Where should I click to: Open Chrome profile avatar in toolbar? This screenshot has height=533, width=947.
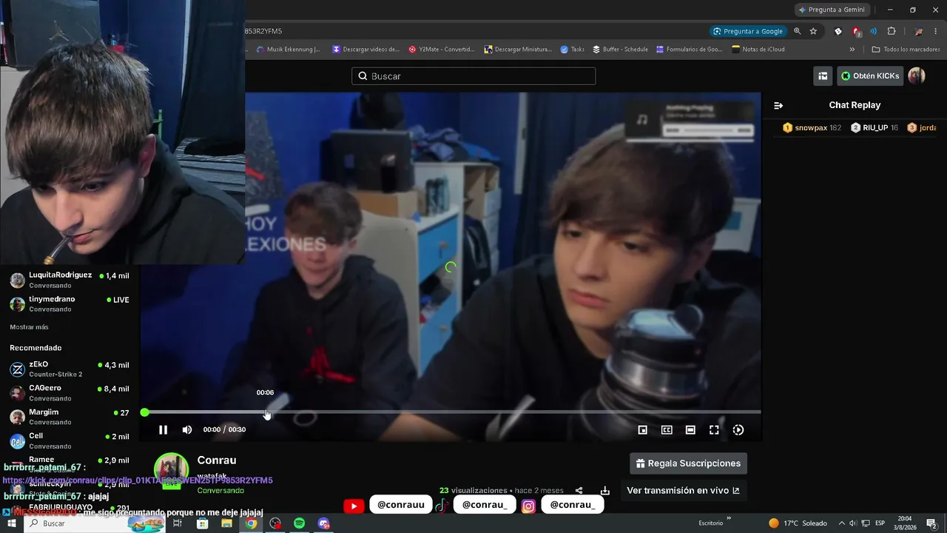[x=918, y=31]
